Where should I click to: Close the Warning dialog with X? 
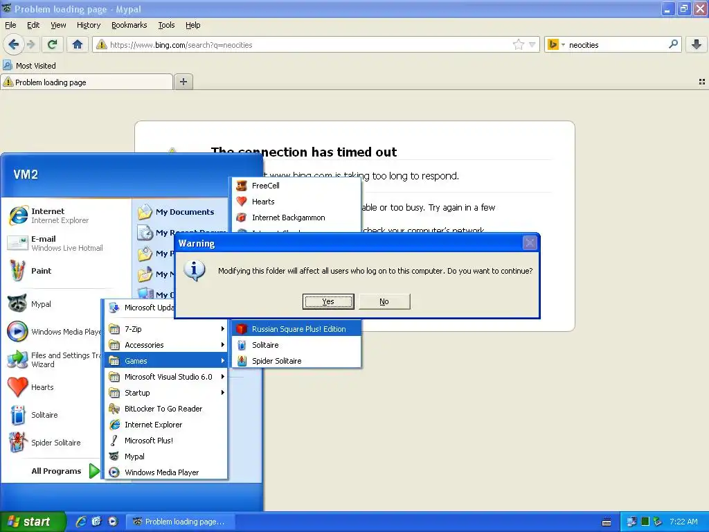tap(530, 243)
